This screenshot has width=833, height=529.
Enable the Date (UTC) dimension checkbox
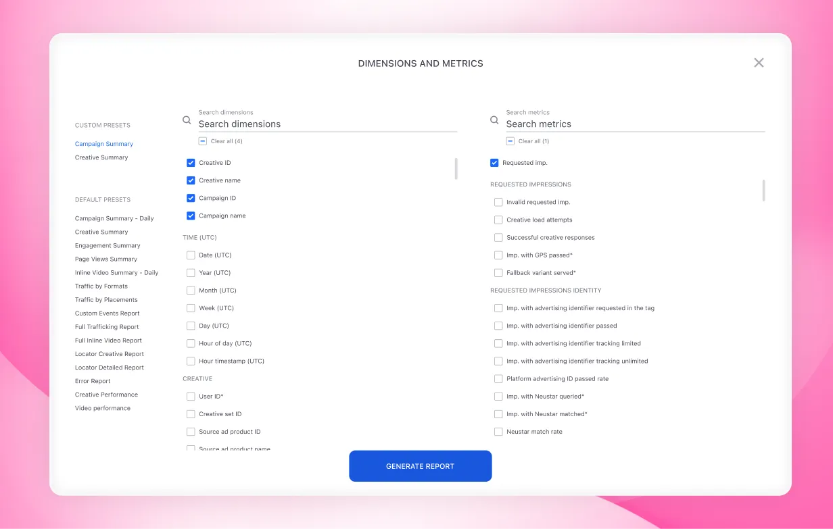click(x=191, y=255)
